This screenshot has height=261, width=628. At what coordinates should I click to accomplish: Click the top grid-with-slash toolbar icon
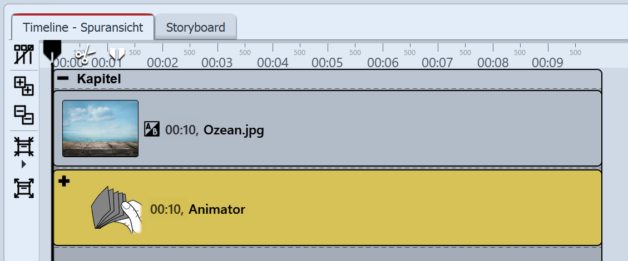[x=24, y=54]
